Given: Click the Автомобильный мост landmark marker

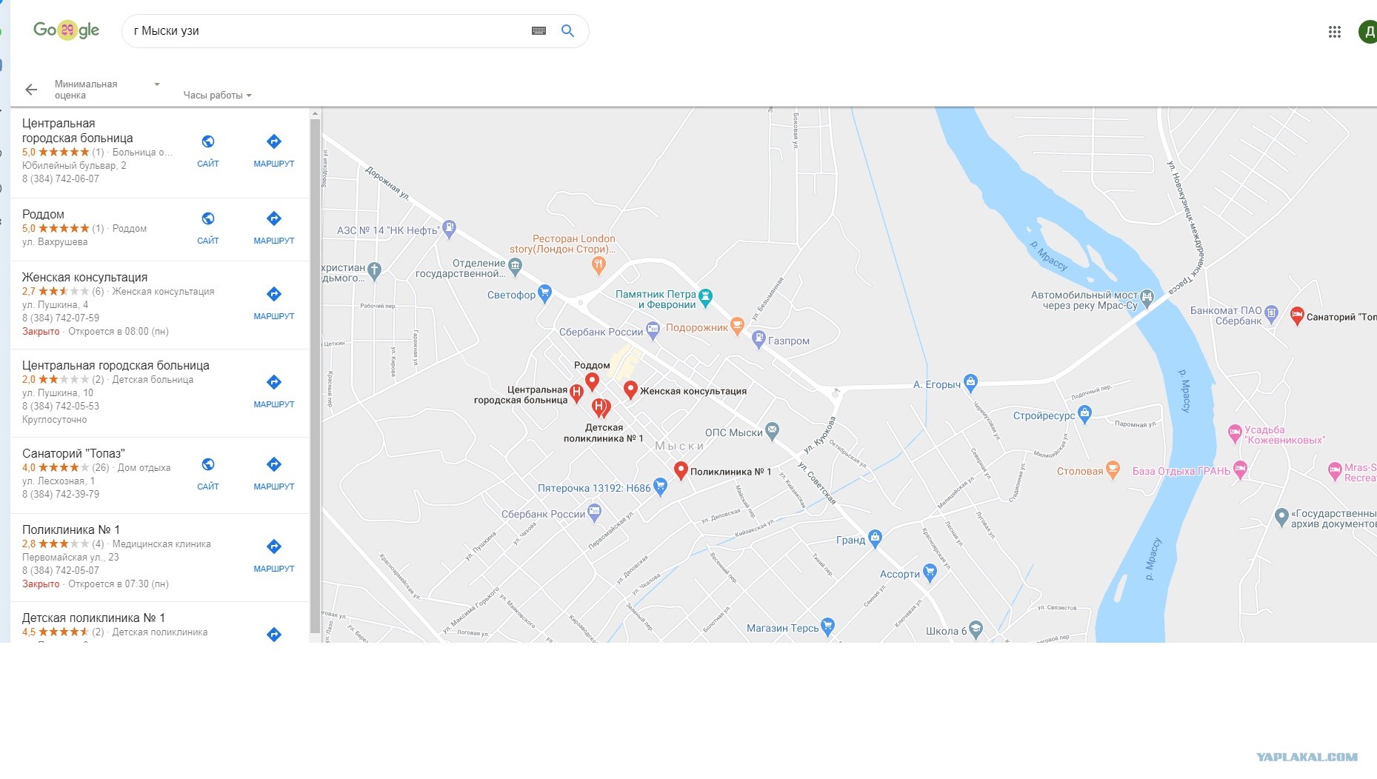Looking at the screenshot, I should point(1147,298).
